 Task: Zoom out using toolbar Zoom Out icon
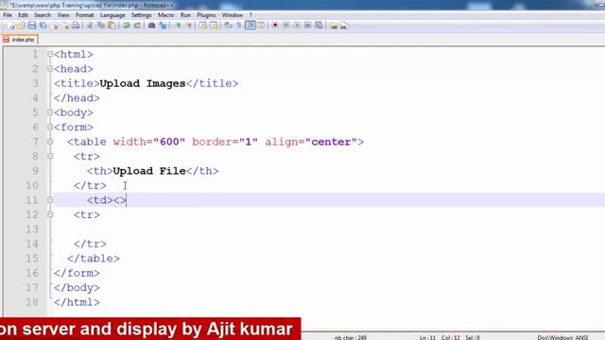tap(189, 25)
